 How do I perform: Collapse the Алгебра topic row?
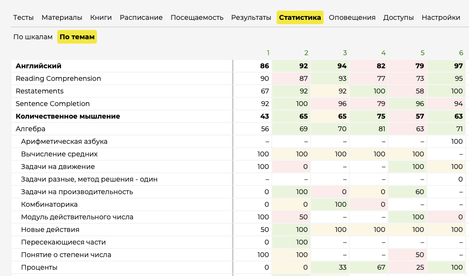31,129
